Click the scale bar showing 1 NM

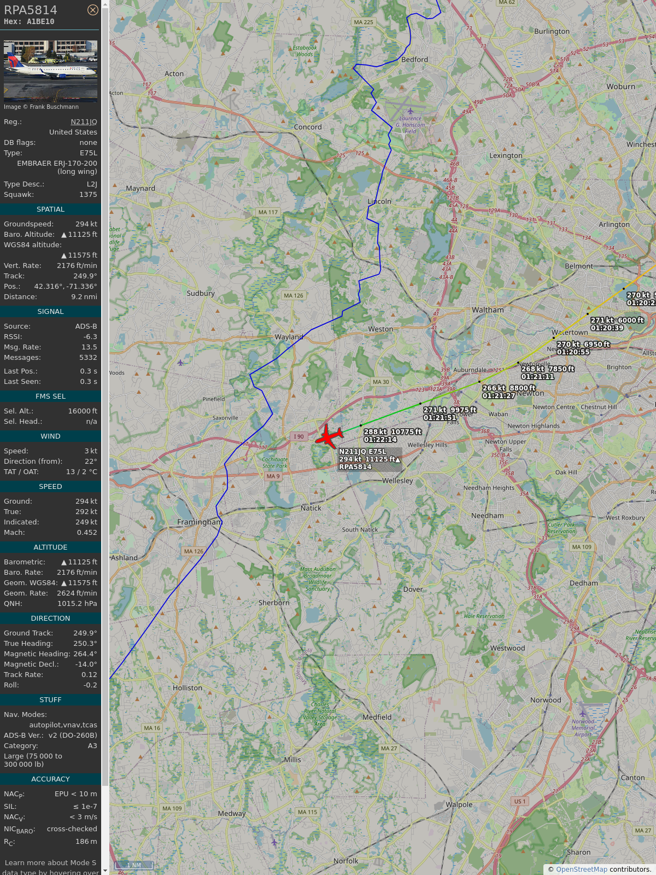point(133,865)
